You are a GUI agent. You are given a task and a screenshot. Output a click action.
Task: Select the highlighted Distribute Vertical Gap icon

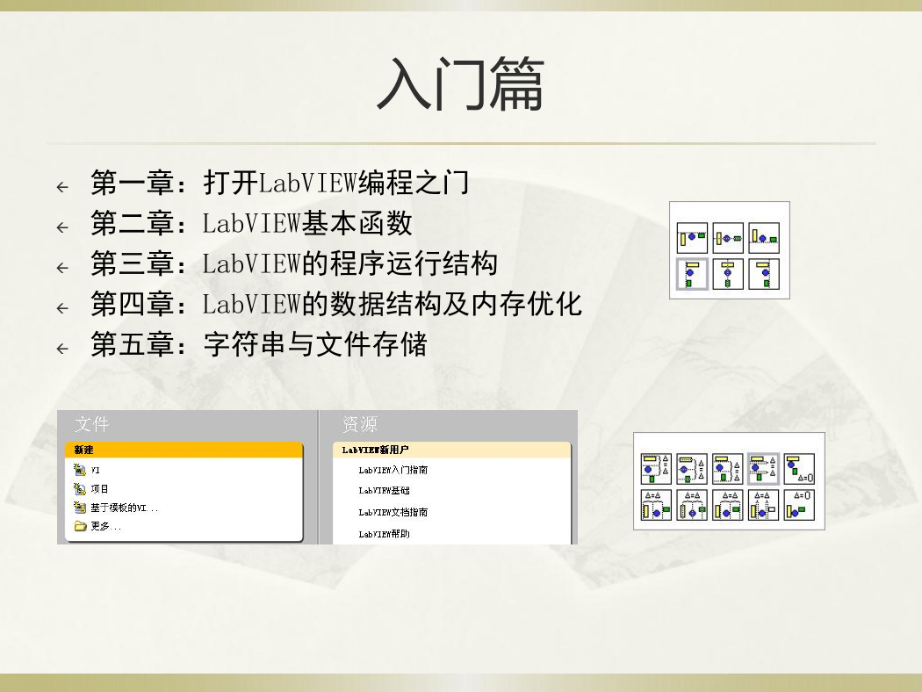click(764, 469)
